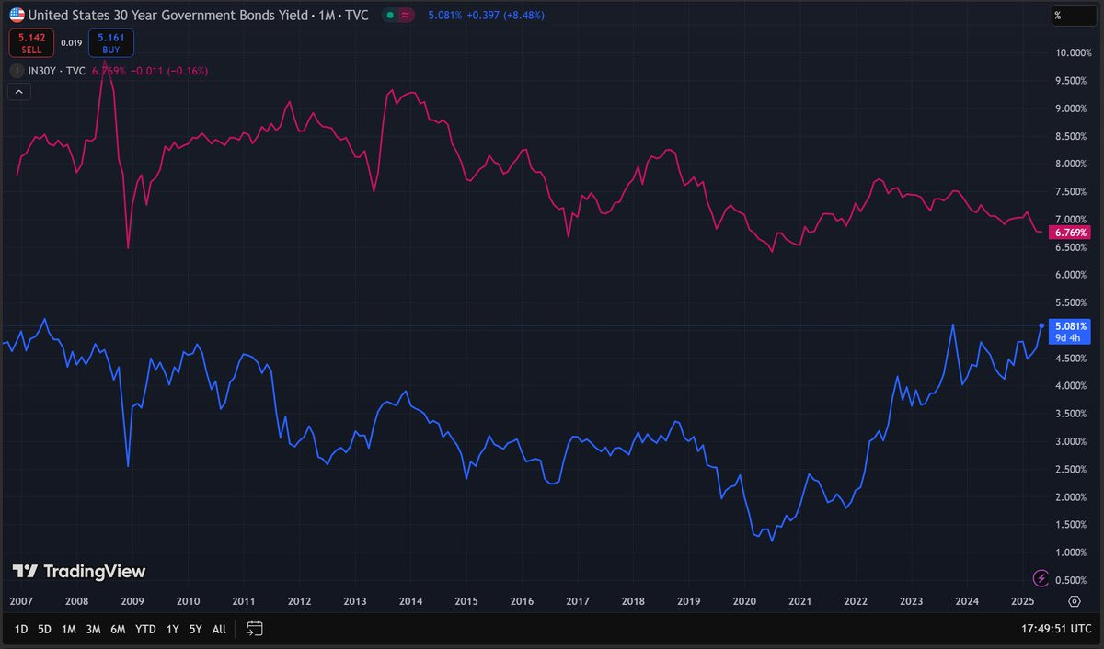The image size is (1104, 649).
Task: Click the 9.500% axis label
Action: tap(1072, 80)
